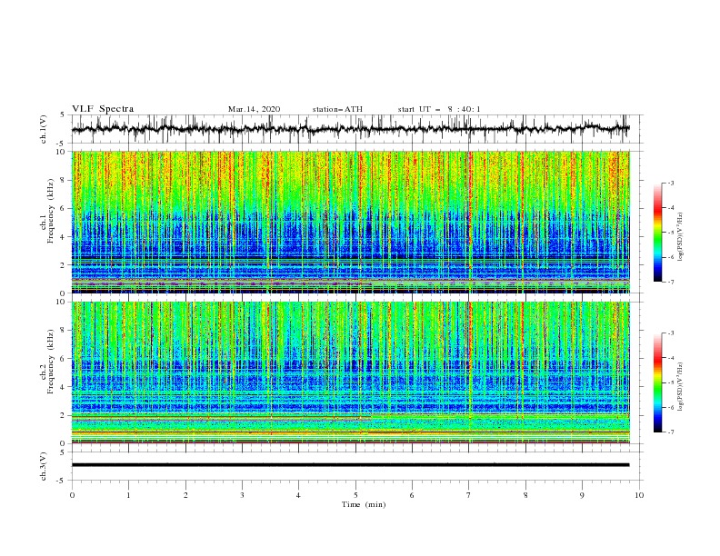This screenshot has height=556, width=720.
Task: Click the time axis tick label "2"
Action: [185, 495]
